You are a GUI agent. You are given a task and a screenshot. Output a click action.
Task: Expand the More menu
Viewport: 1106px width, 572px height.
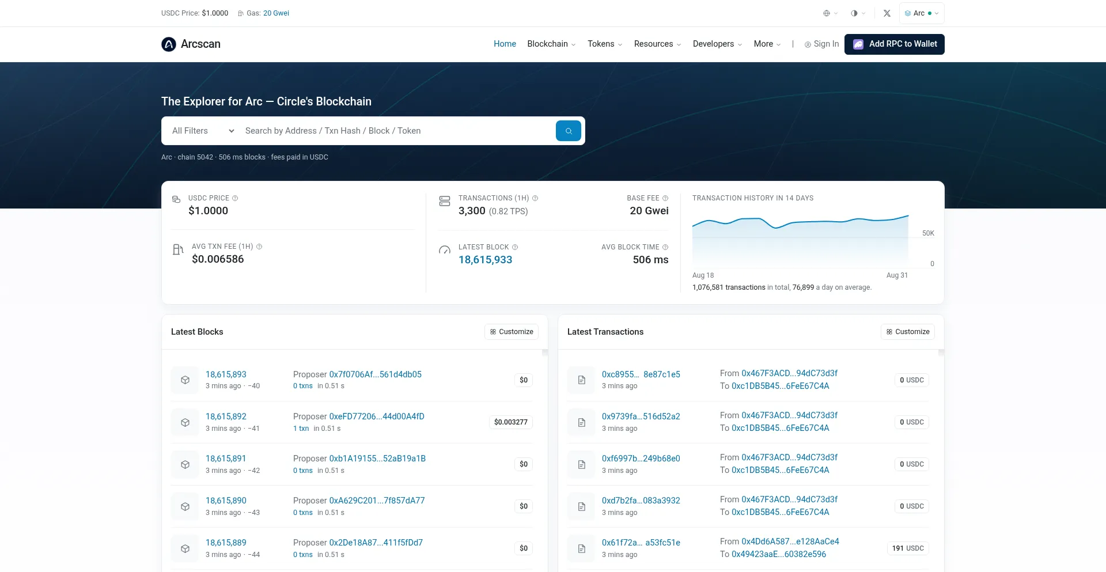click(767, 44)
